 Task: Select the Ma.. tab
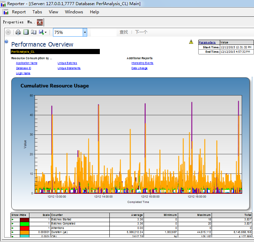31,22
